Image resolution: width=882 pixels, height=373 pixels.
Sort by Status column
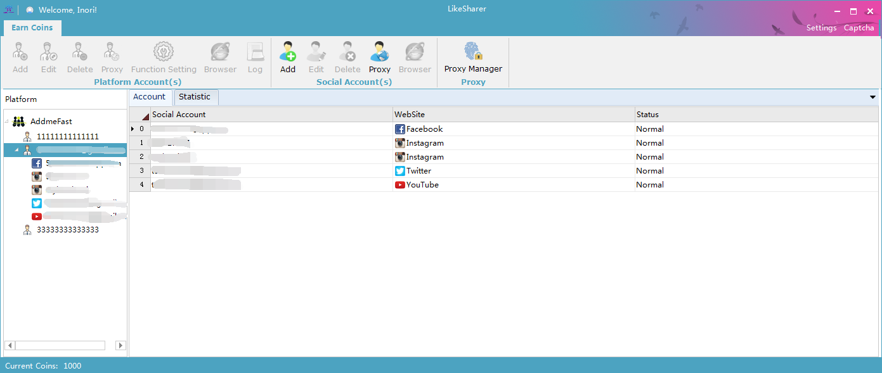tap(756, 115)
